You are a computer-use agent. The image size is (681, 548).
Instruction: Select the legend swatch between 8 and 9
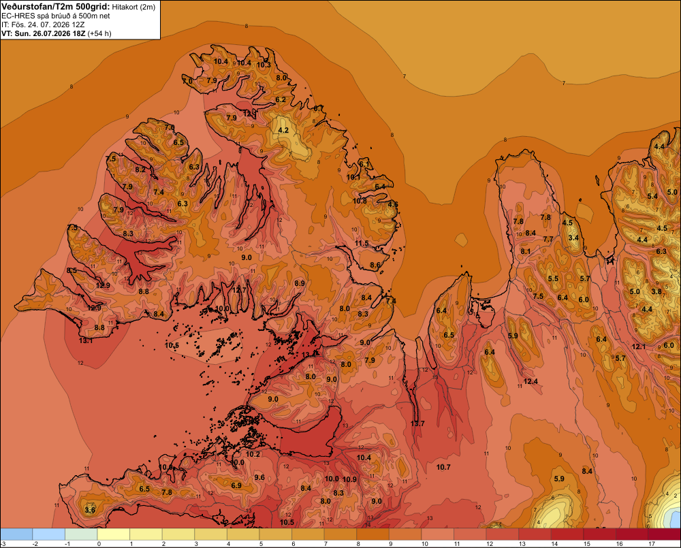point(373,534)
